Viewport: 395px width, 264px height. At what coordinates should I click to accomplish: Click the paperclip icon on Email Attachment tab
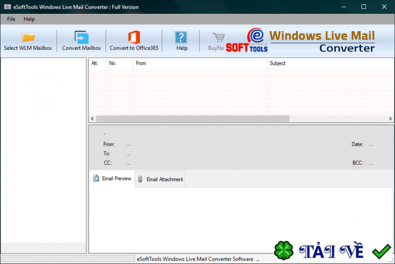[x=140, y=179]
